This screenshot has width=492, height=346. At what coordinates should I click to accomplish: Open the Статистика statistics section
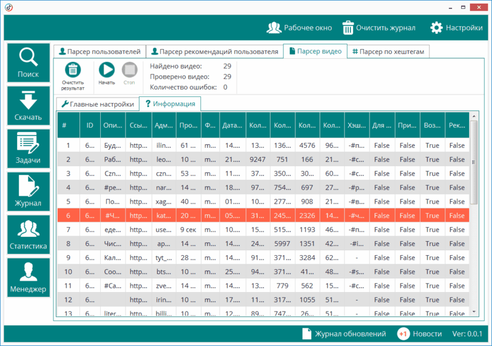tap(28, 235)
